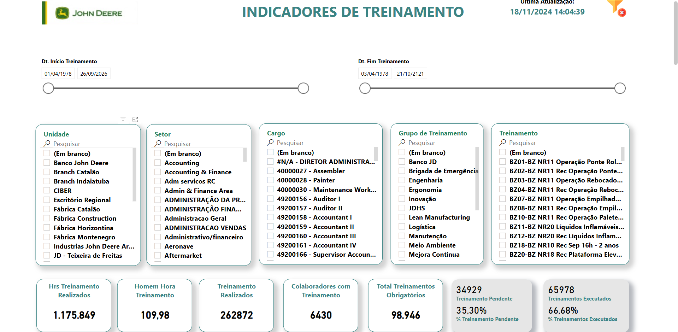Tick the CIBER unit checkbox
Image resolution: width=678 pixels, height=332 pixels.
pyautogui.click(x=47, y=191)
